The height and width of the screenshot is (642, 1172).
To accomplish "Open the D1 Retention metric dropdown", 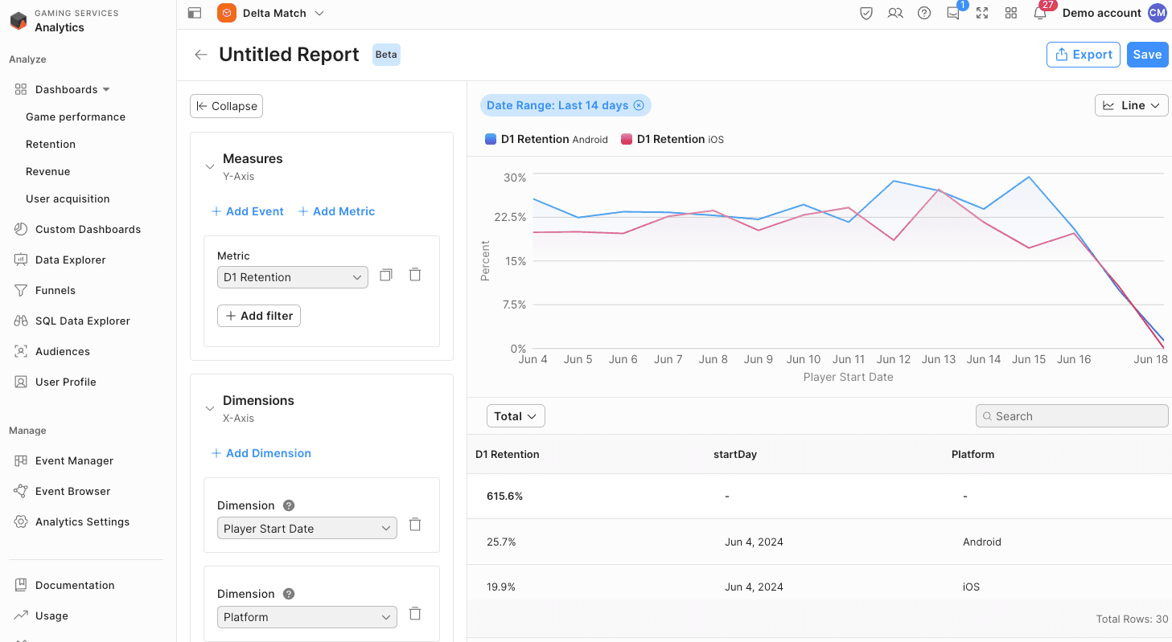I will [292, 277].
